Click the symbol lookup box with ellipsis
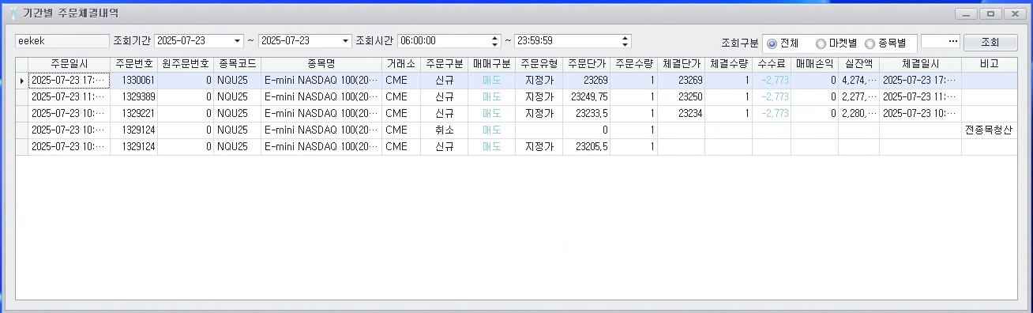The image size is (1033, 313). coord(941,41)
